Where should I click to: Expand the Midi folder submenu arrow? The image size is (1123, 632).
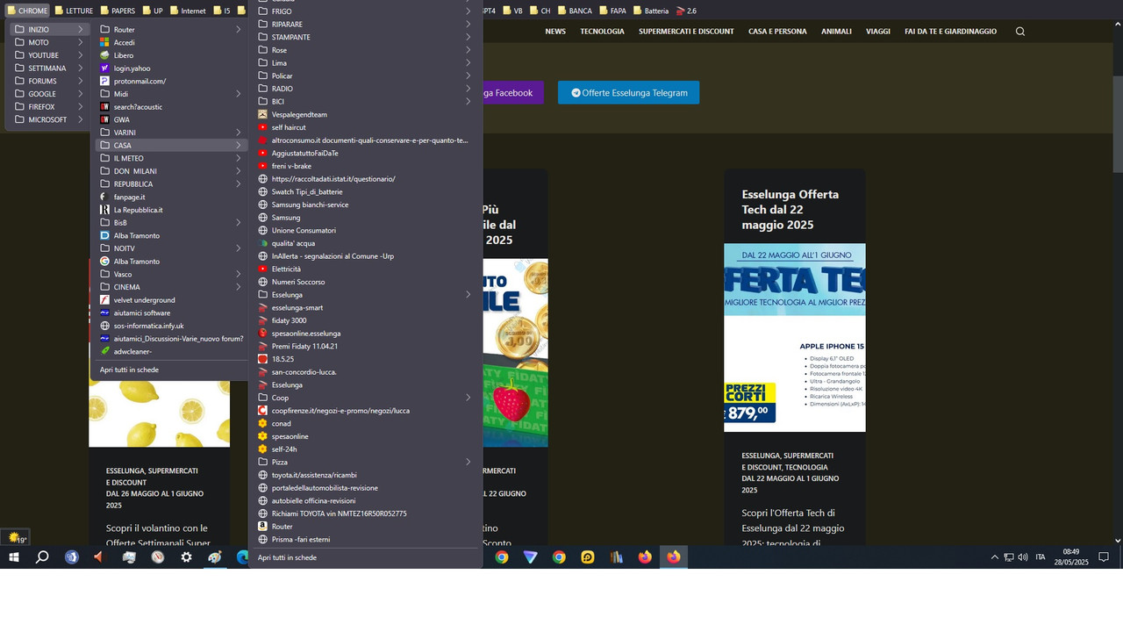pos(238,94)
